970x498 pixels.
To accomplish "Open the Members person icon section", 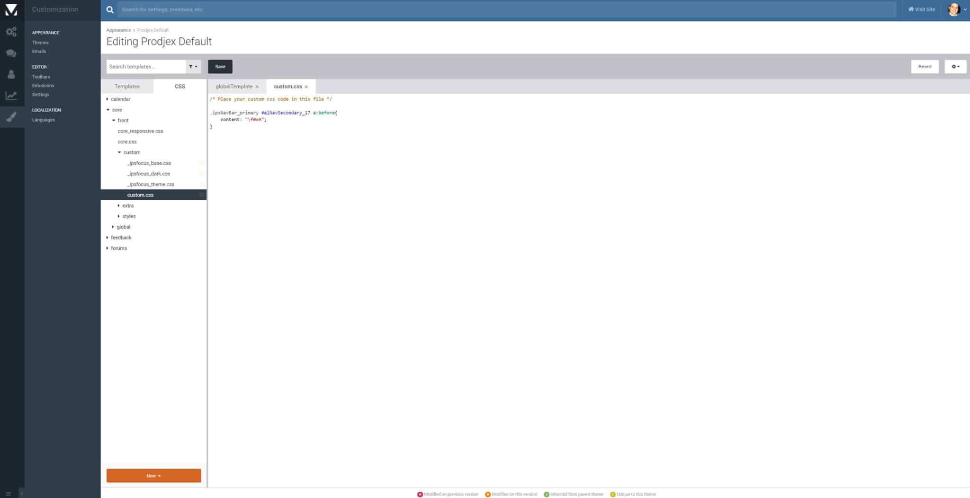I will pos(11,74).
